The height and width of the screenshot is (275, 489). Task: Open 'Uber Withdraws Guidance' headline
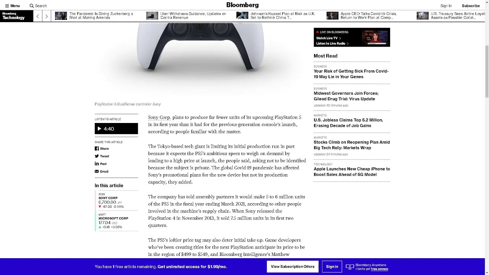tap(193, 16)
